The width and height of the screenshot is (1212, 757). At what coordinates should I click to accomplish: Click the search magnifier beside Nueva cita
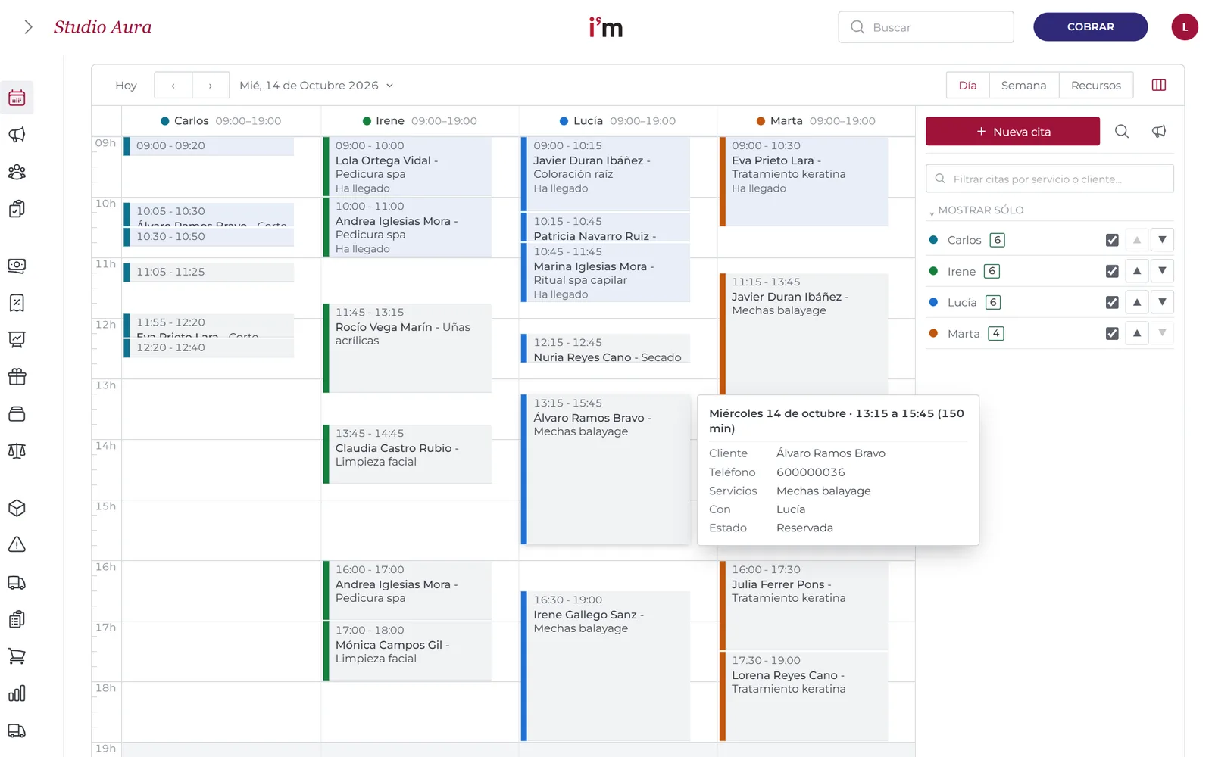pos(1122,132)
